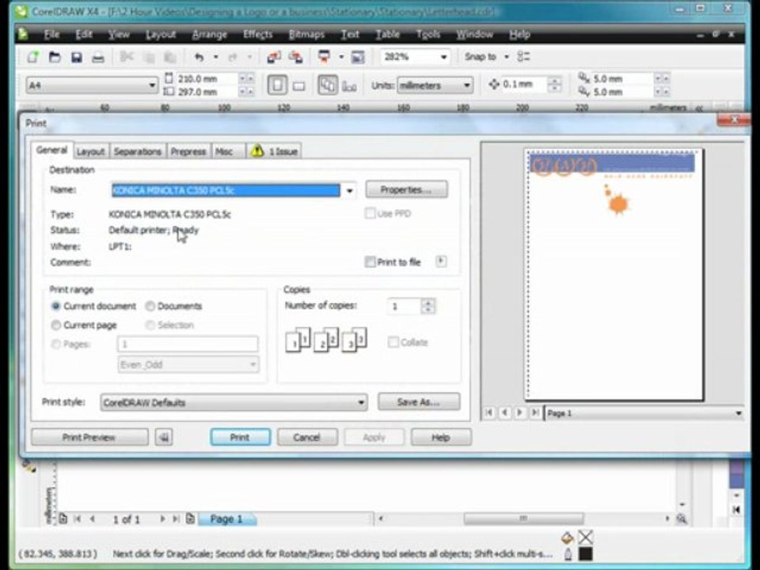Click the add page icon before 1 of 1

pyautogui.click(x=63, y=519)
